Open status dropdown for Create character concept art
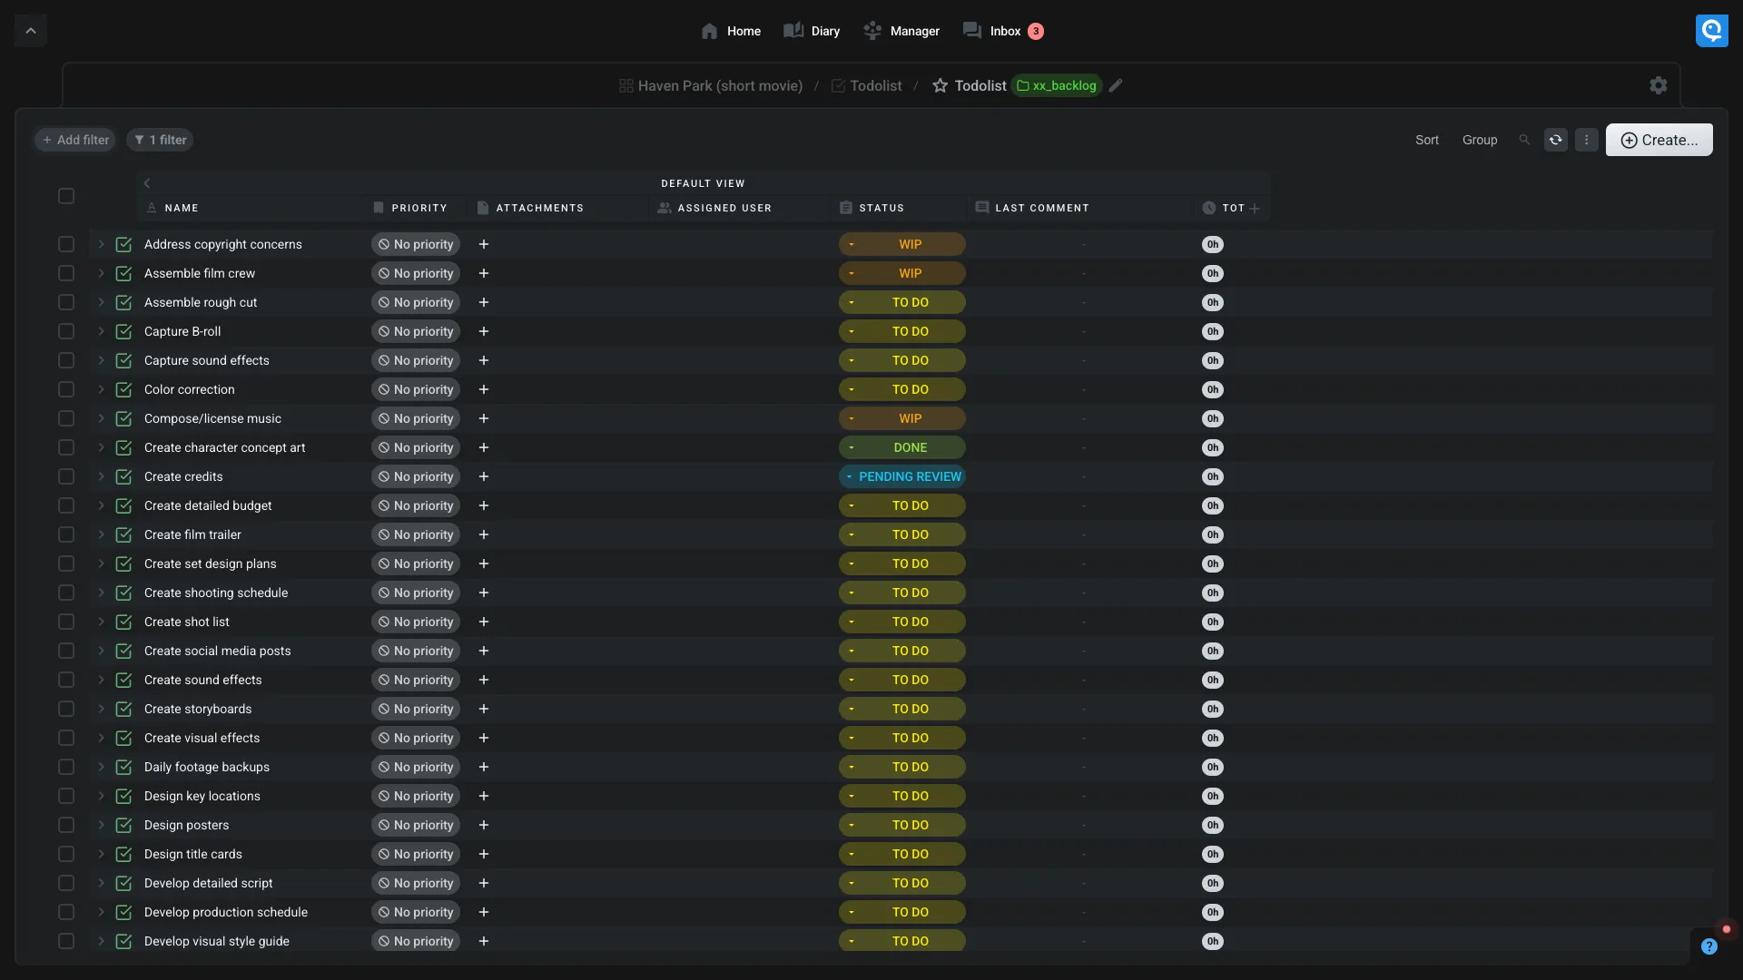 pos(901,447)
